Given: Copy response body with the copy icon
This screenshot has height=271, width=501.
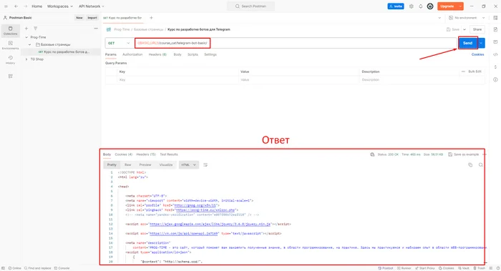Looking at the screenshot, I should [470, 165].
